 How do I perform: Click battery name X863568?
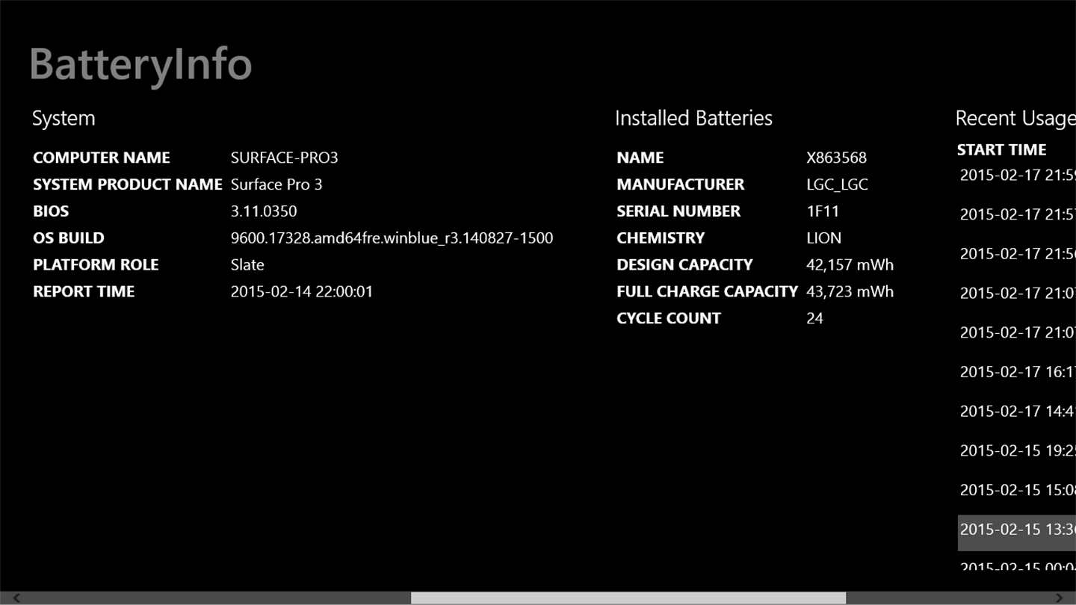(837, 158)
